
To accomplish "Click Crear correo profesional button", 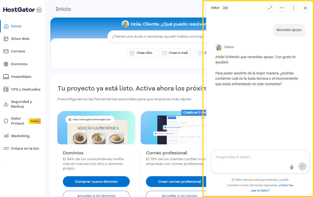I will [176, 182].
